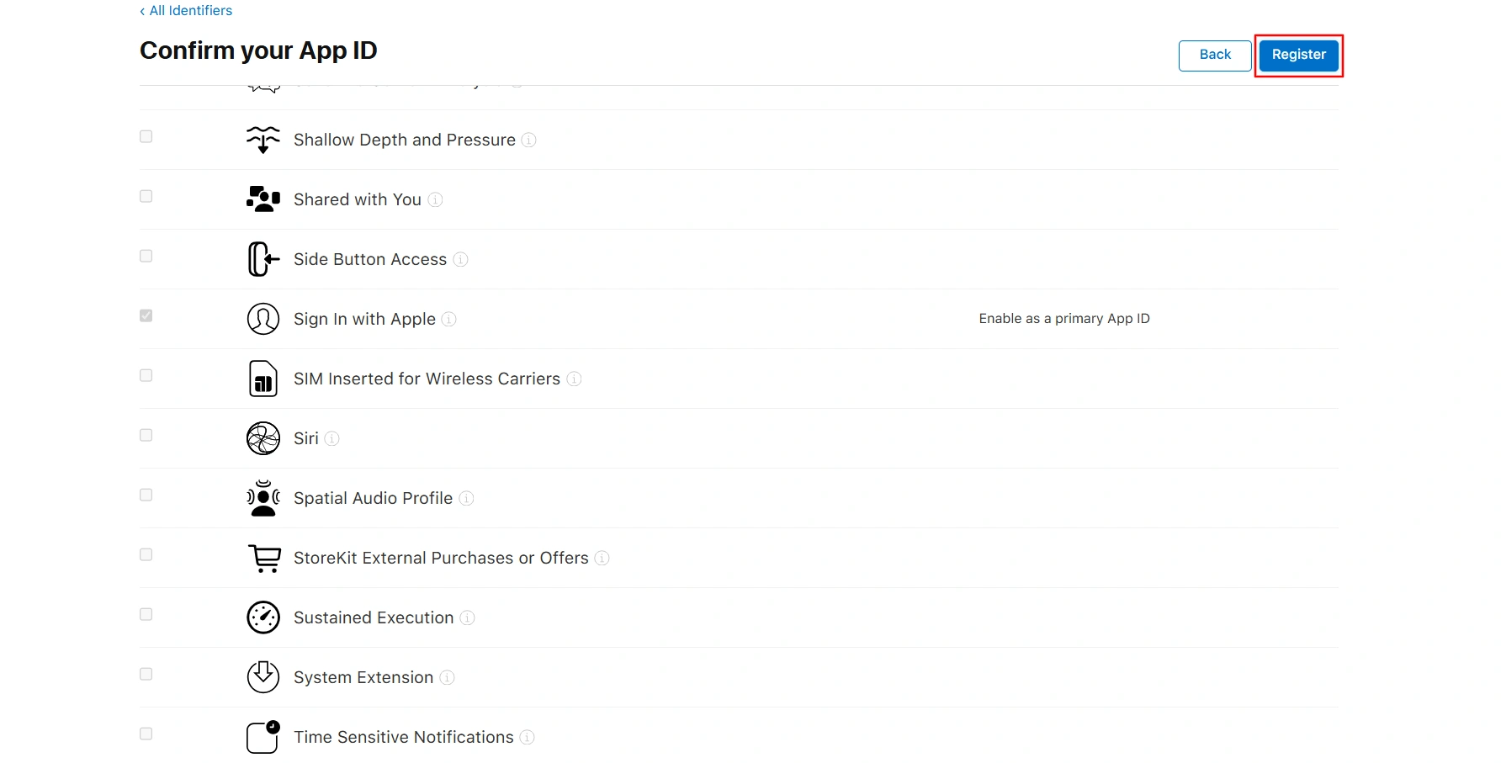Viewport: 1501px width, 763px height.
Task: Click the StoreKit shopping cart icon
Action: [264, 559]
